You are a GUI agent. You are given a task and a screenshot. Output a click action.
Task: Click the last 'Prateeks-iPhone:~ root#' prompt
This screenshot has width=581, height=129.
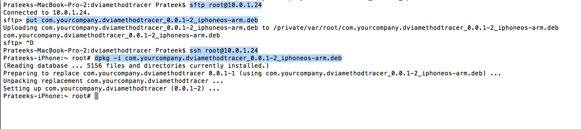pos(47,96)
